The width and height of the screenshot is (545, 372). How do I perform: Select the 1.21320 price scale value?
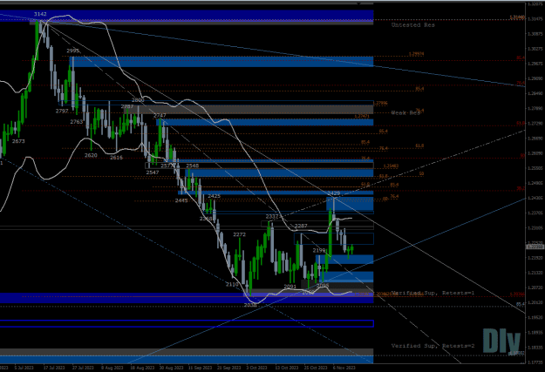coord(535,273)
